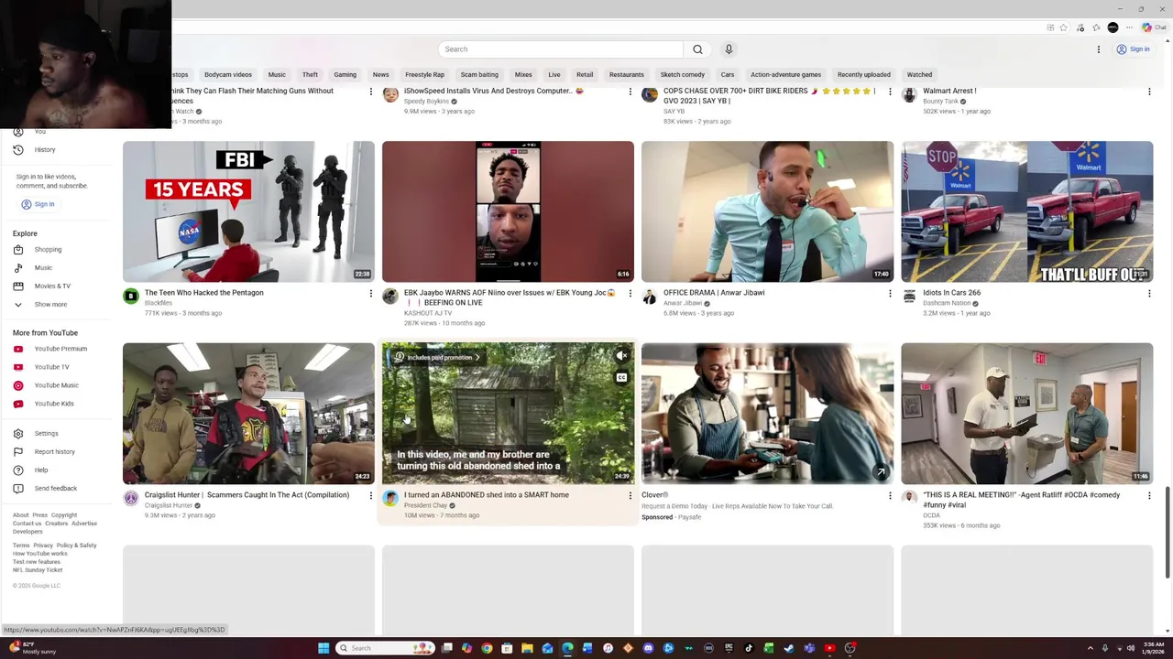Open the Includes paid promotion notice

click(x=437, y=357)
